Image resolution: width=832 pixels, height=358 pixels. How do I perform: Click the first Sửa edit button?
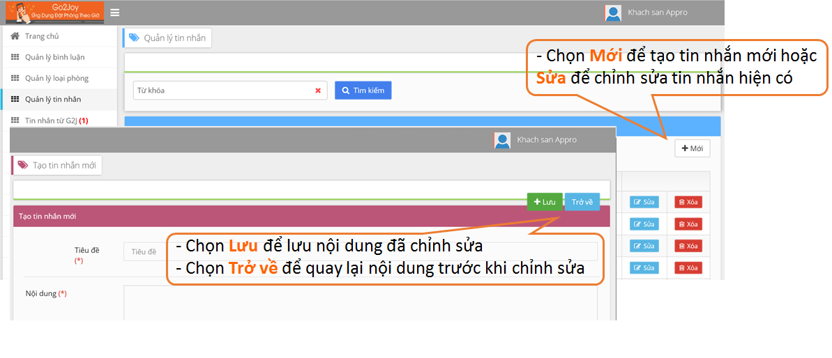click(644, 202)
